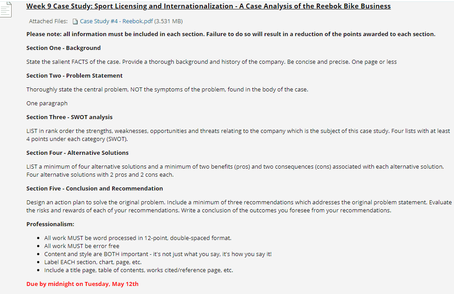
Task: Open the Case Study #4 - Reebok.pdf attachment
Action: click(x=116, y=21)
